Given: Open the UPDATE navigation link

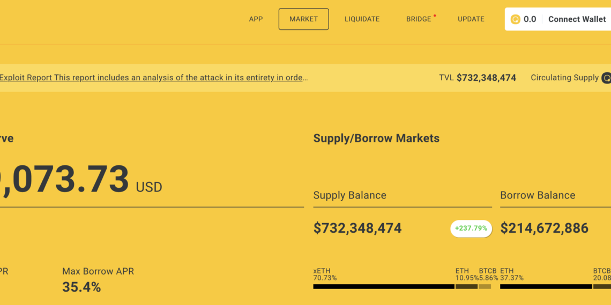Looking at the screenshot, I should point(471,19).
